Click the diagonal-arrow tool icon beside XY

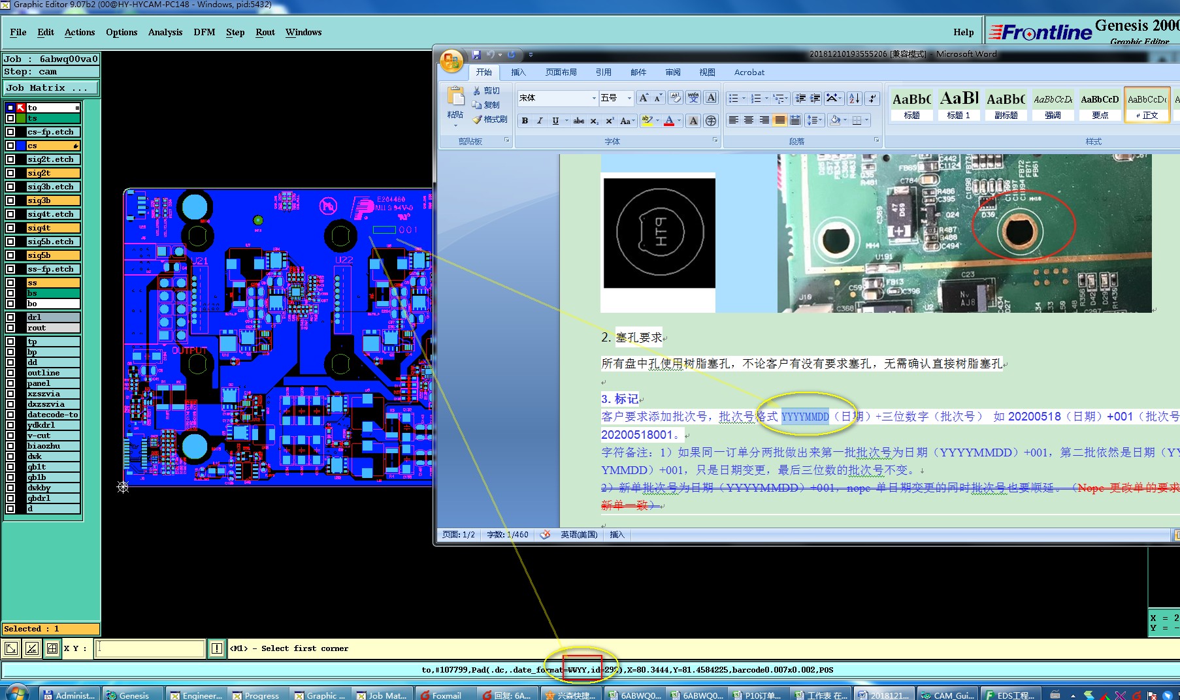[11, 648]
